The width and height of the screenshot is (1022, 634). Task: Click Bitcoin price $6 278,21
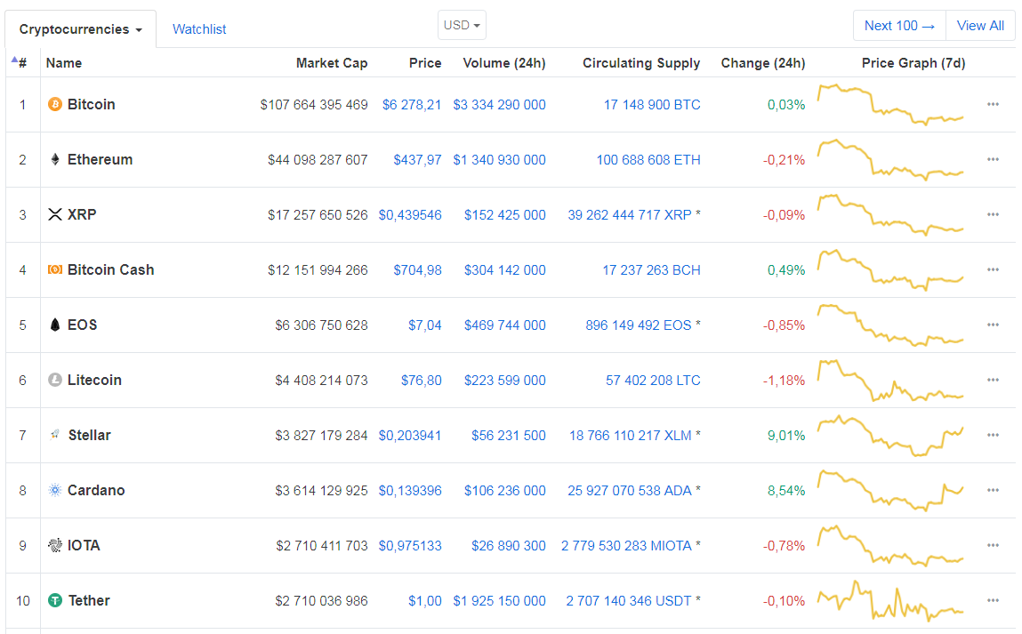[412, 104]
